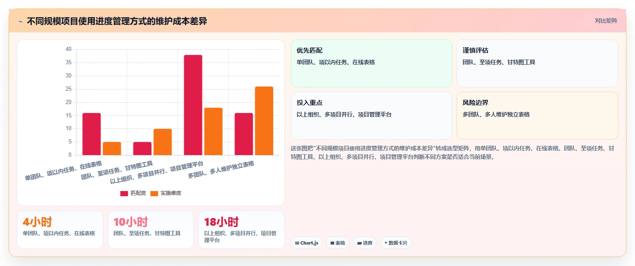Toggle the 匹配度 legend item

(x=133, y=193)
